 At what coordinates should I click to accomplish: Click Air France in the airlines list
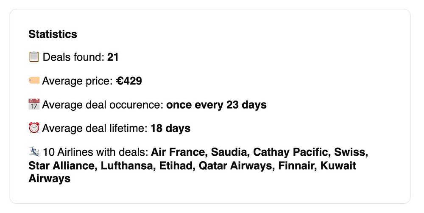tap(178, 152)
